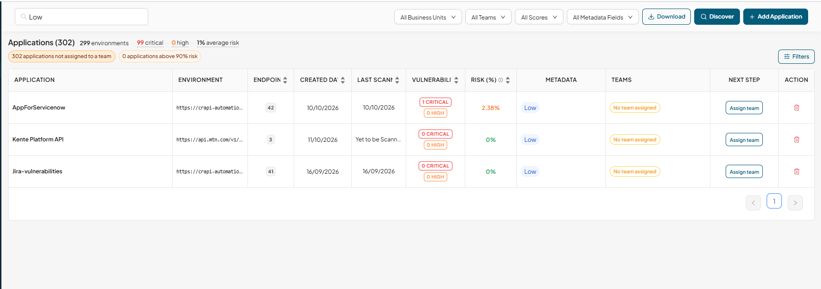Click the 2.38% risk value

click(491, 108)
